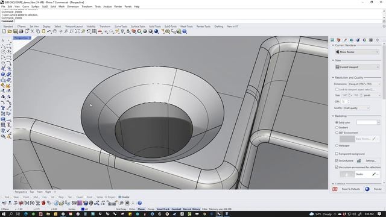Click the red car Hide objects icon
Viewport: 386px width, 217px height.
click(x=100, y=31)
